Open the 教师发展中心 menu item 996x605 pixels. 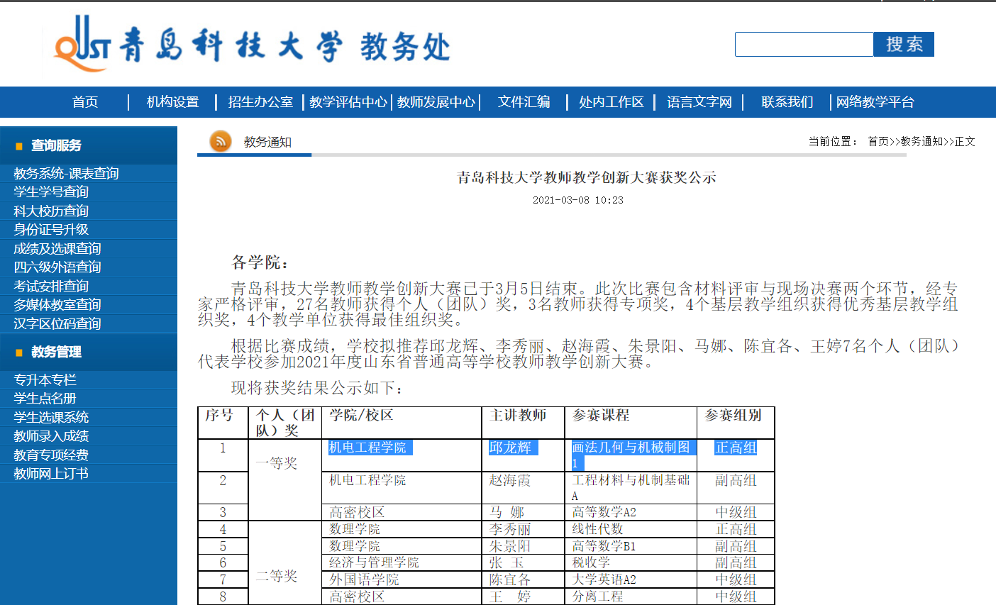click(x=436, y=102)
